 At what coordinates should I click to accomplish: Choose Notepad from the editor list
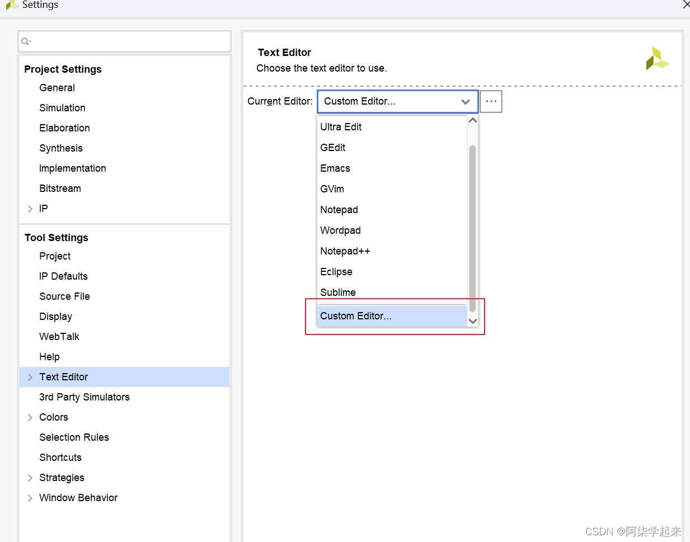(392, 210)
